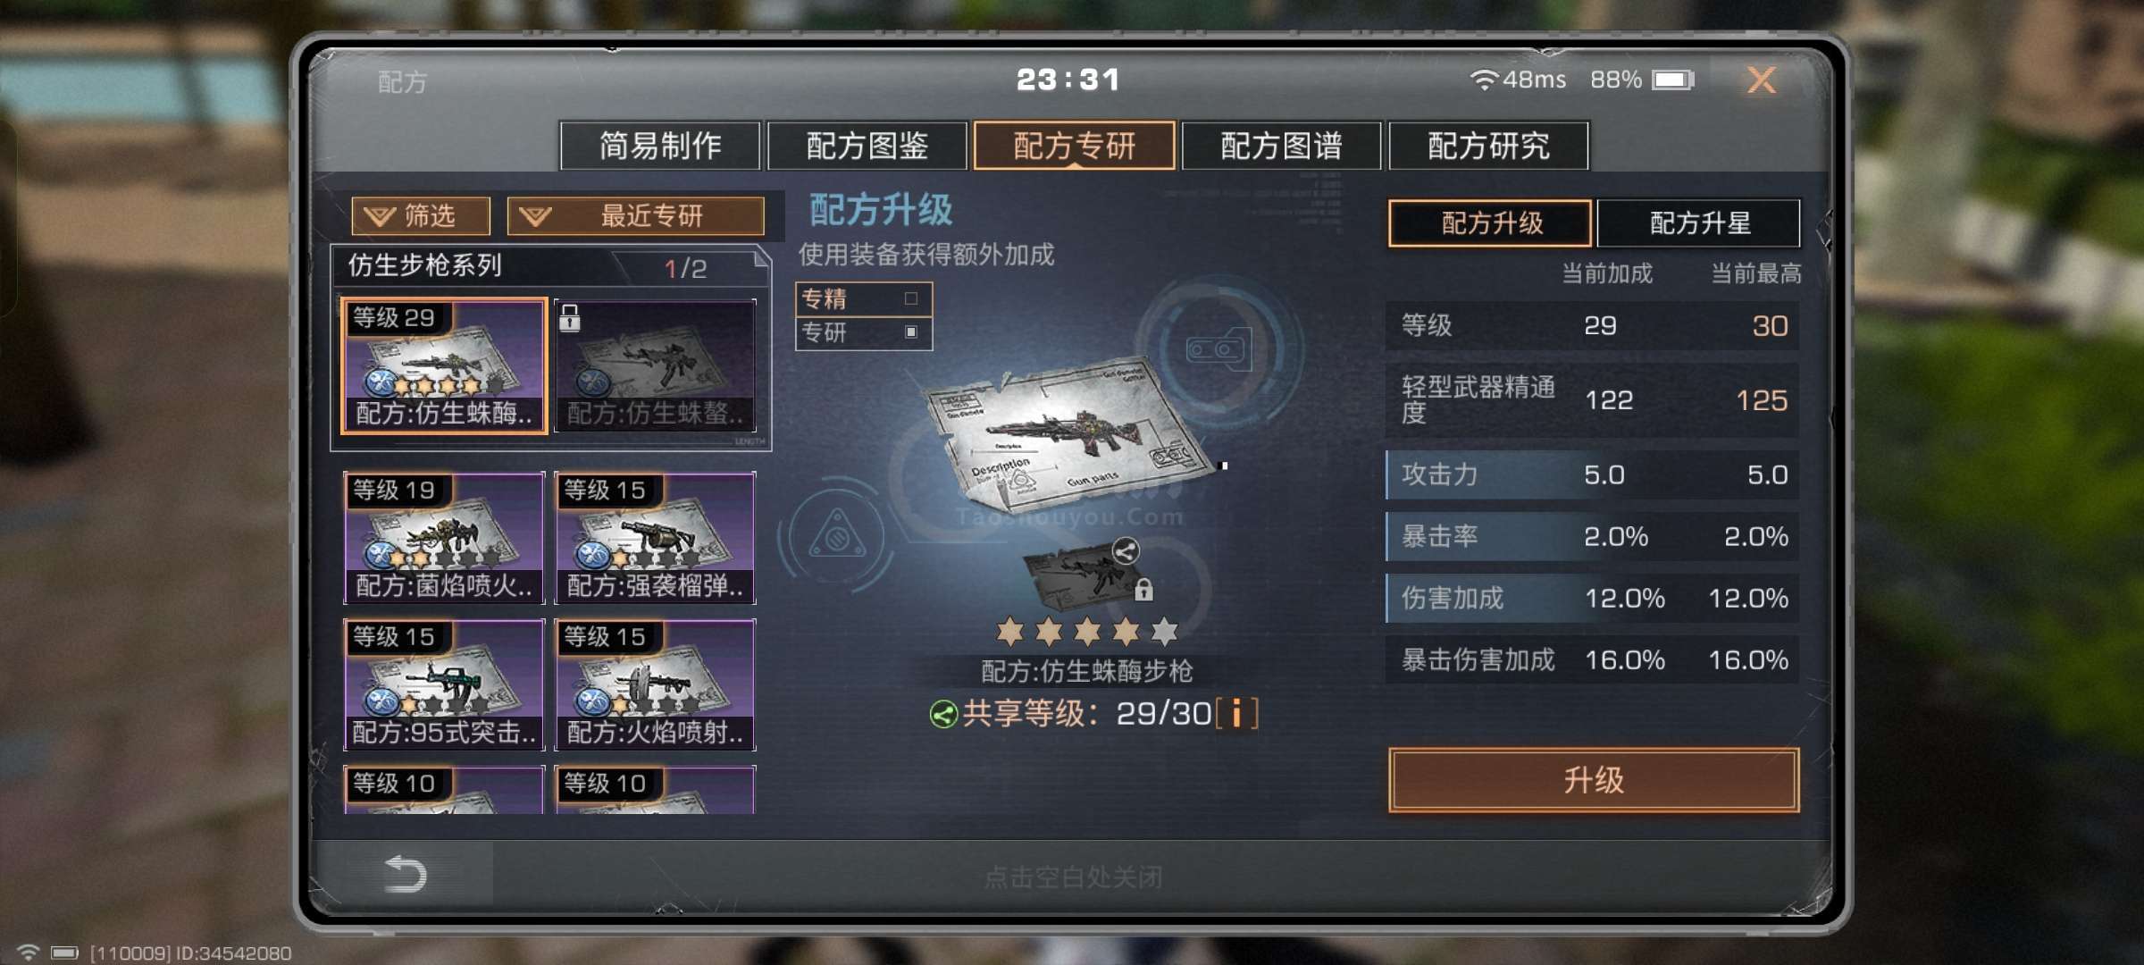Tick the 专精 checkbox

[910, 298]
